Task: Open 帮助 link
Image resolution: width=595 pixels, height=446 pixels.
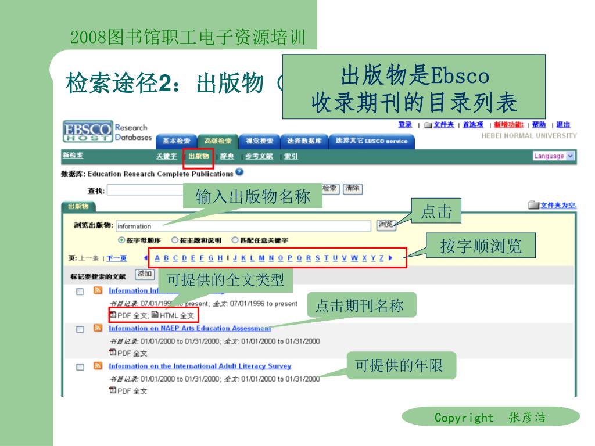Action: point(539,124)
